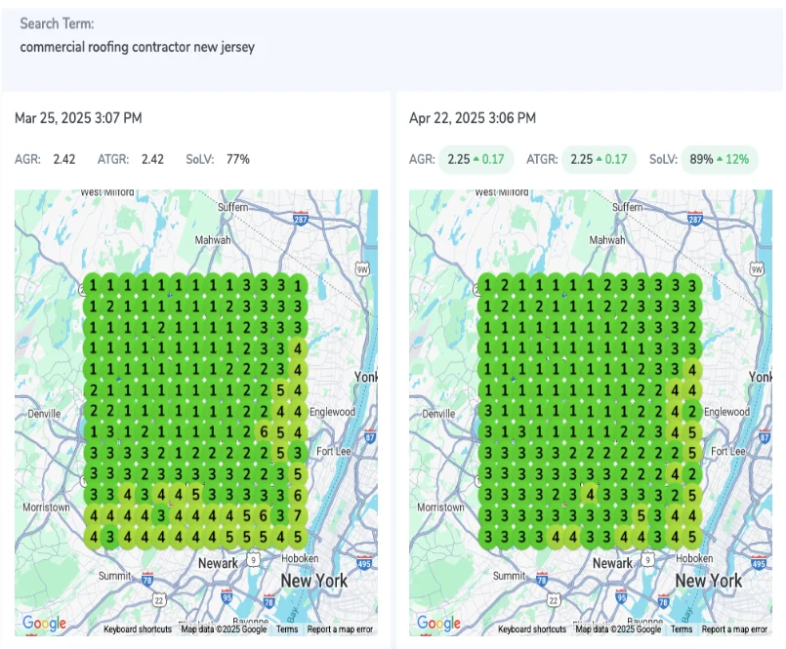The image size is (786, 649).
Task: Click the New York label on the right map
Action: 709,581
